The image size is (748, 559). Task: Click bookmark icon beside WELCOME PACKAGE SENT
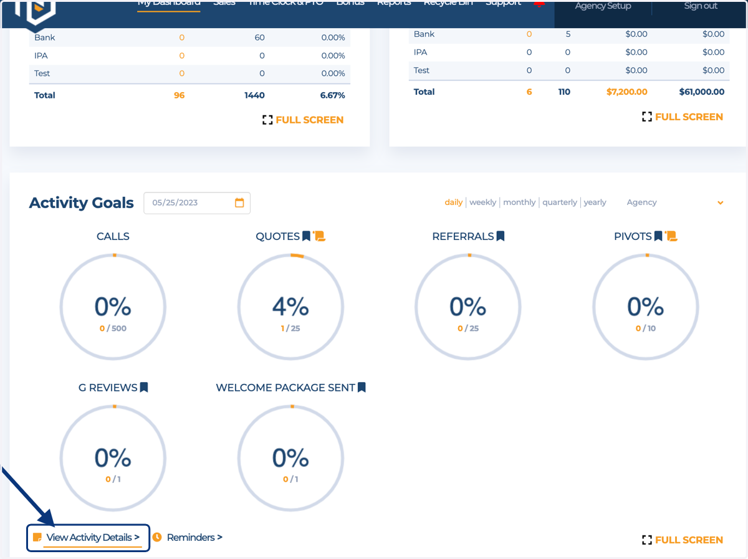pyautogui.click(x=362, y=388)
